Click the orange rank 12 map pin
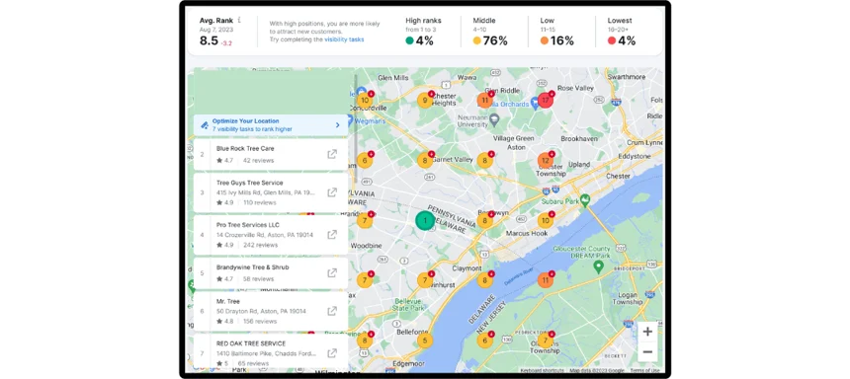Image resolution: width=850 pixels, height=379 pixels. (546, 160)
